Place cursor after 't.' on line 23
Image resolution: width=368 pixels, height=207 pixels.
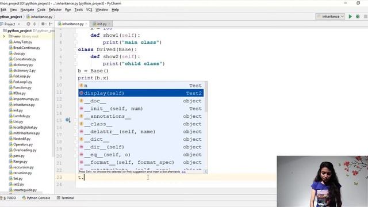point(85,178)
